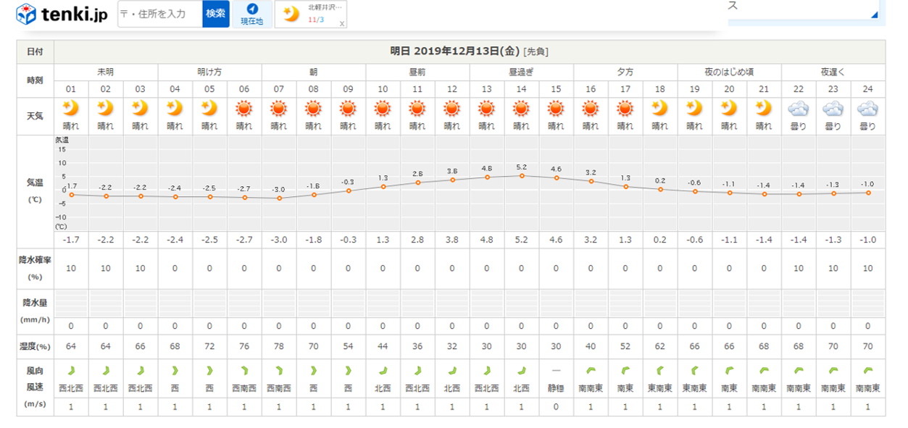908x428 pixels.
Task: Click the 東南東 wind label under 18時
Action: 659,388
